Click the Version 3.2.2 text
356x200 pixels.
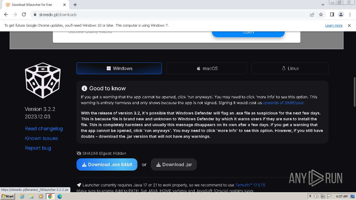[x=40, y=109]
